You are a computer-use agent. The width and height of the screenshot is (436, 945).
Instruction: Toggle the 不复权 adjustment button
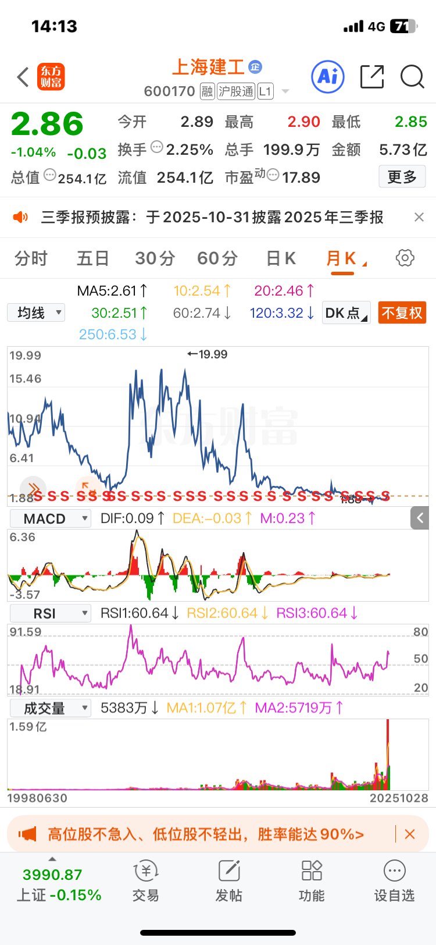coord(402,313)
